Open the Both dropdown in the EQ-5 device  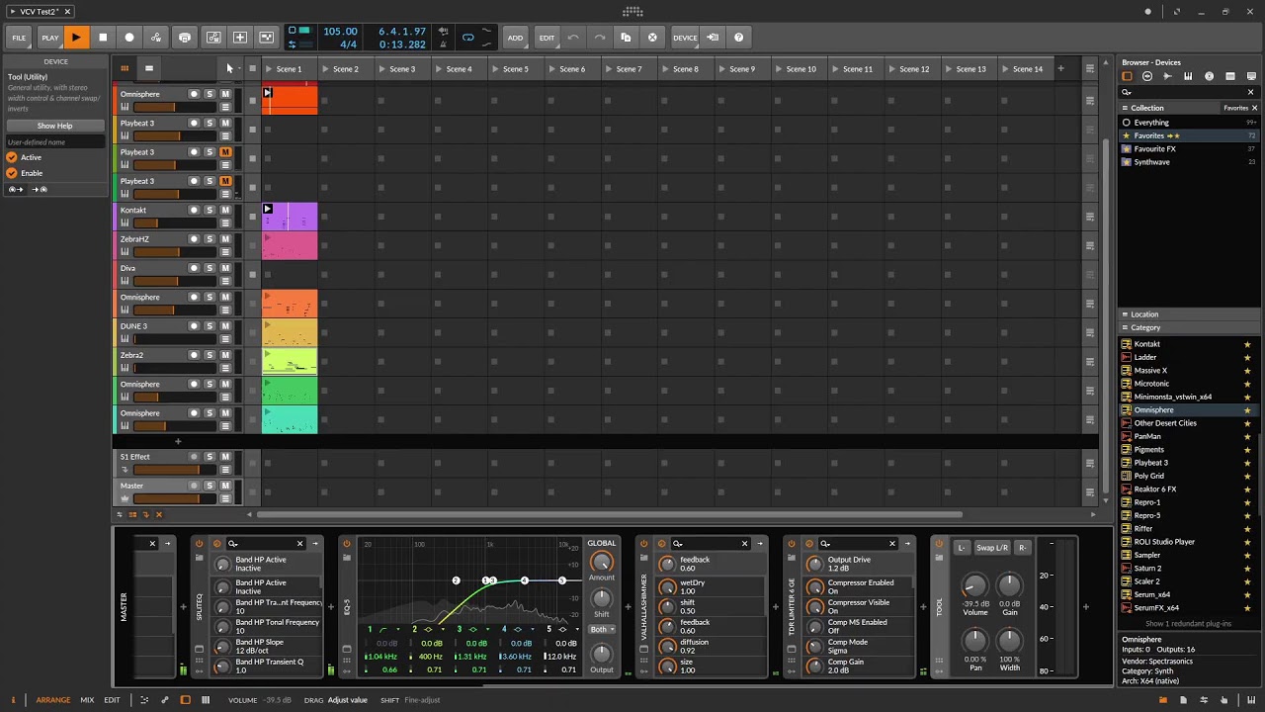(x=601, y=629)
